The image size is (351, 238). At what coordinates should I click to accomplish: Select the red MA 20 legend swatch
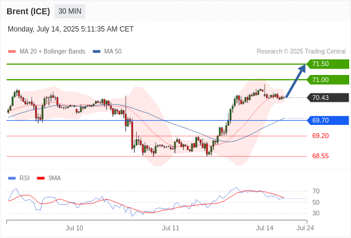point(12,52)
